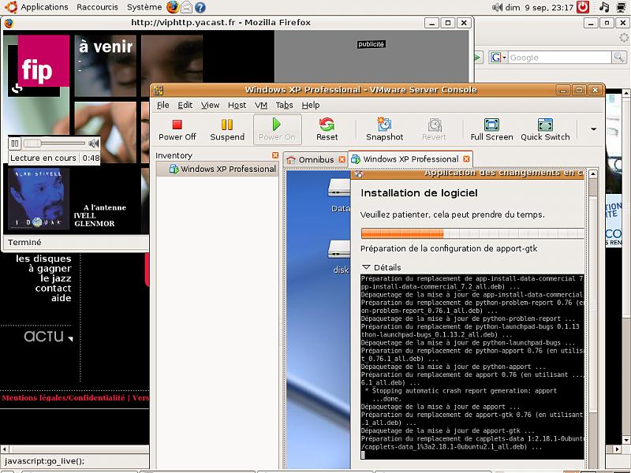Open the 'aide' link
Screen dimensions: 631x473
click(x=62, y=298)
